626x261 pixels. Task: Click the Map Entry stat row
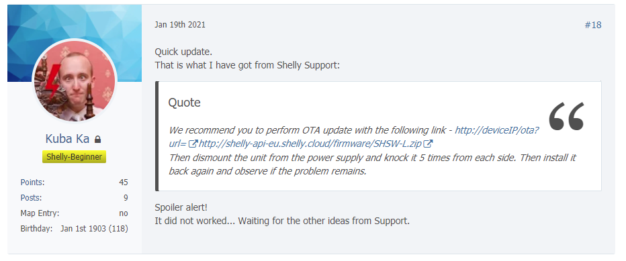(x=75, y=213)
